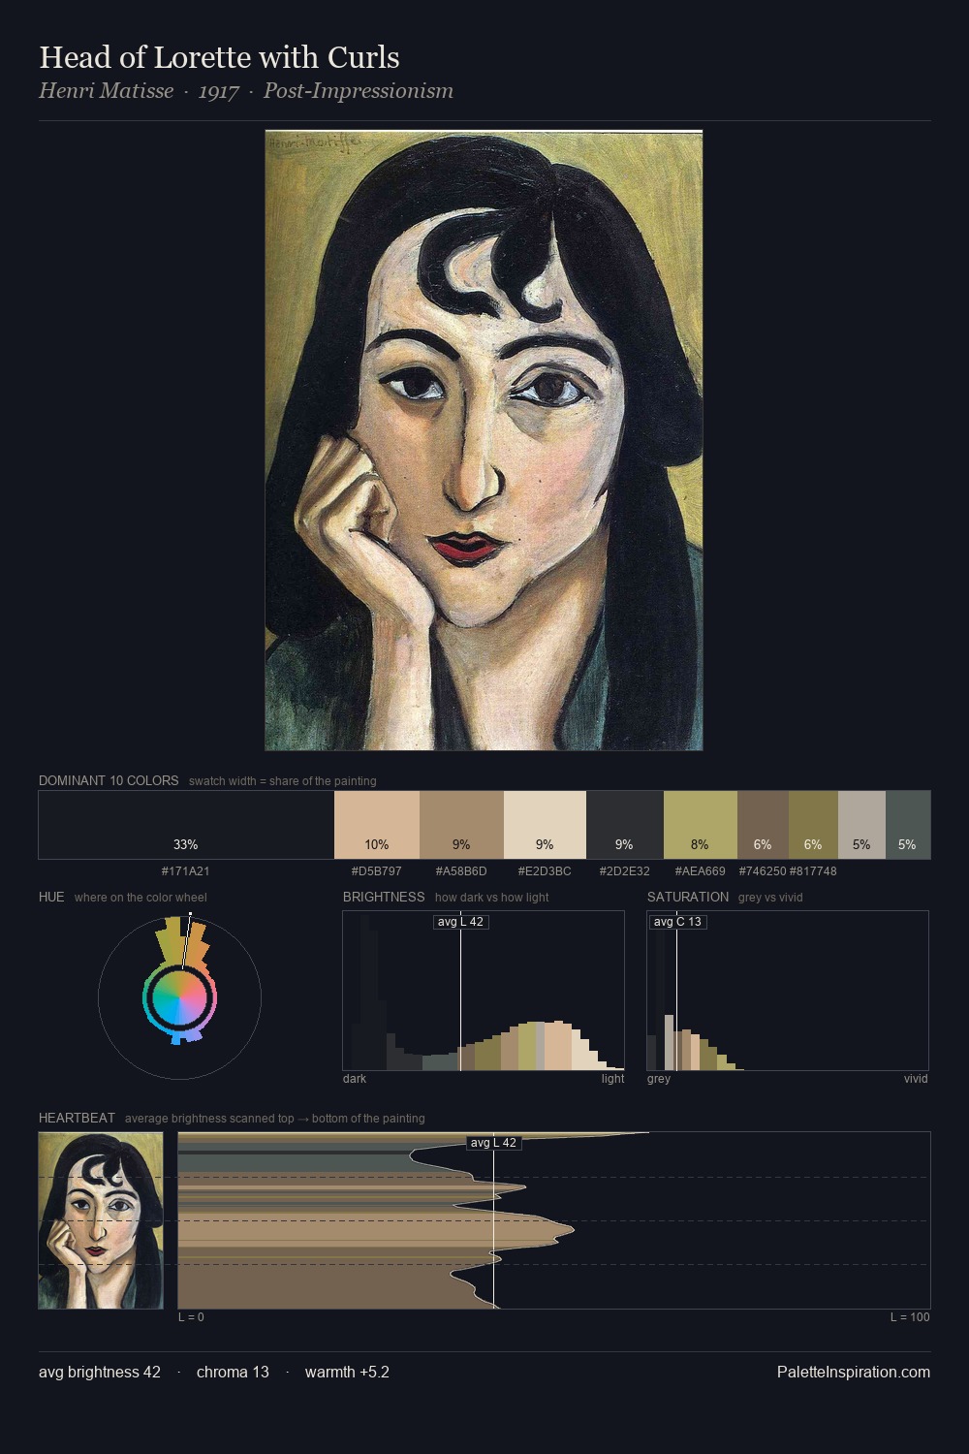Click the footer chroma 13 text

(x=233, y=1372)
